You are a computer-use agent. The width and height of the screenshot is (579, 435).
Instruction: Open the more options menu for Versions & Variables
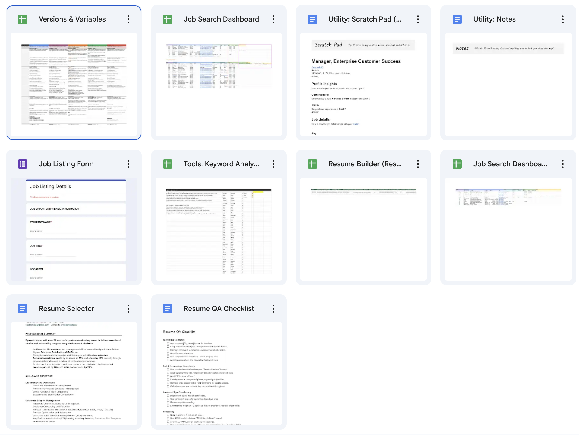[129, 19]
